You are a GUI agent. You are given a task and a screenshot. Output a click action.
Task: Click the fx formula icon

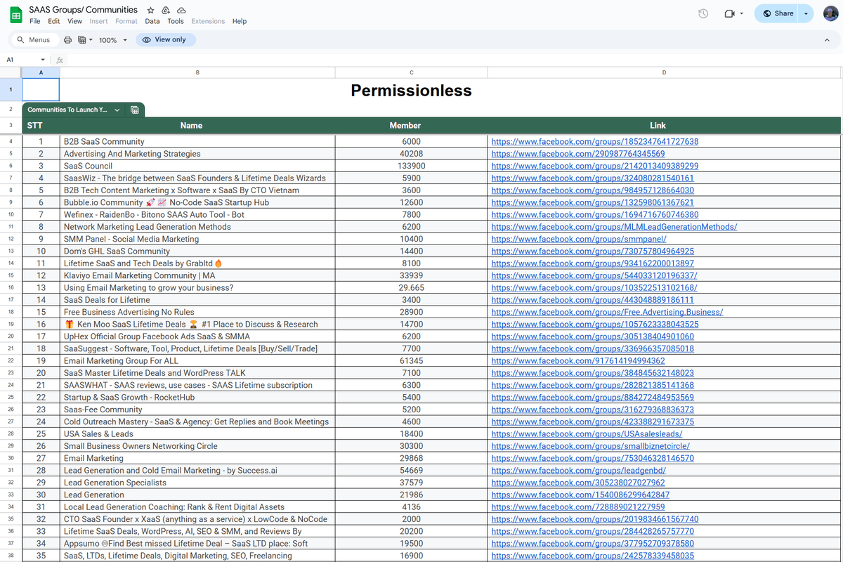pyautogui.click(x=60, y=60)
